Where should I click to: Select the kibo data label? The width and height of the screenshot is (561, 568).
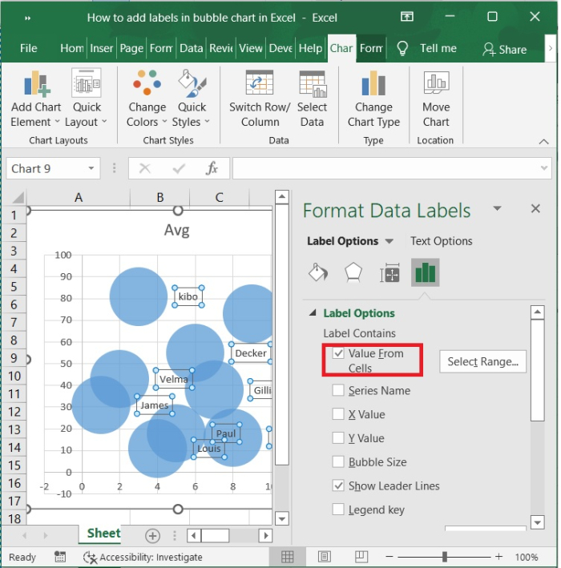[188, 296]
